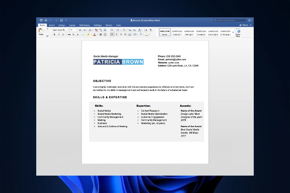Increase font size with the larger A
290x193 pixels.
[x=80, y=30]
